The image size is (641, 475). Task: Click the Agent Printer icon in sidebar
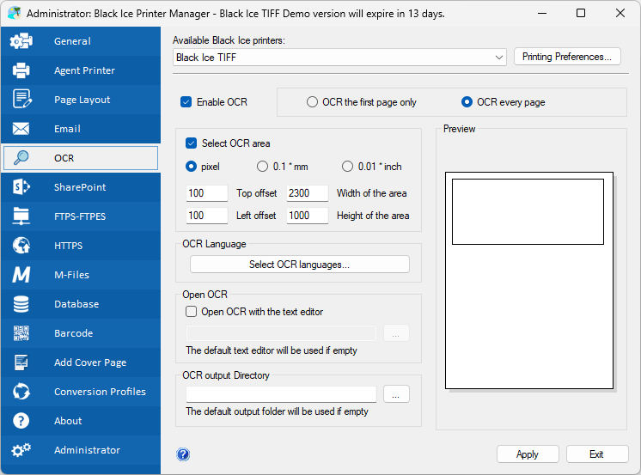pos(21,70)
